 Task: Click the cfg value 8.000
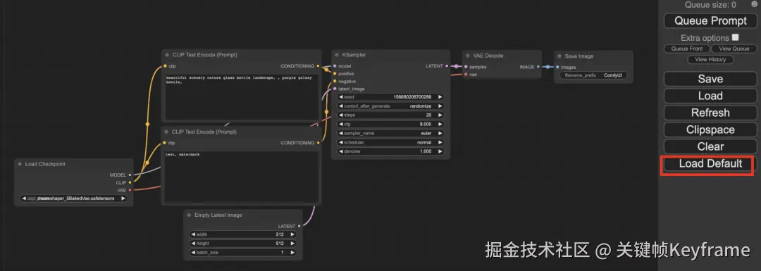[425, 124]
